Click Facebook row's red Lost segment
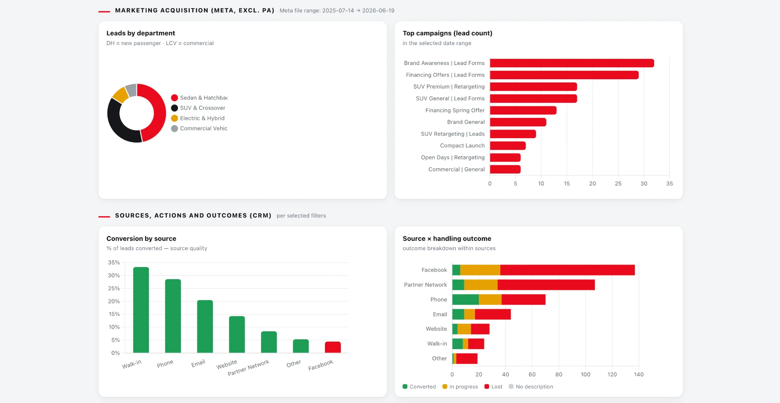 [x=568, y=270]
